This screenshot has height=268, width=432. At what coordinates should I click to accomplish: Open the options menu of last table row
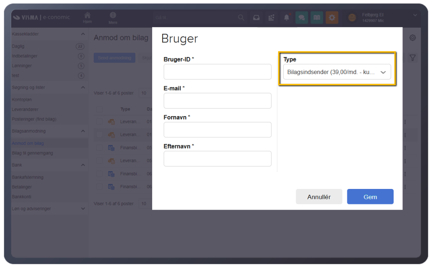[x=405, y=187]
